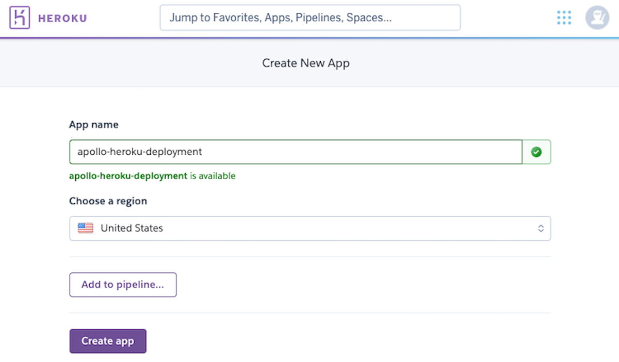Go home via the HEROKU wordmark
This screenshot has height=362, width=619.
(62, 19)
